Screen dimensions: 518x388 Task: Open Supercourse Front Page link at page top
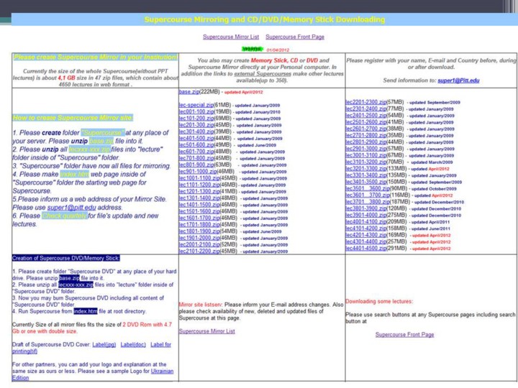[x=294, y=36]
